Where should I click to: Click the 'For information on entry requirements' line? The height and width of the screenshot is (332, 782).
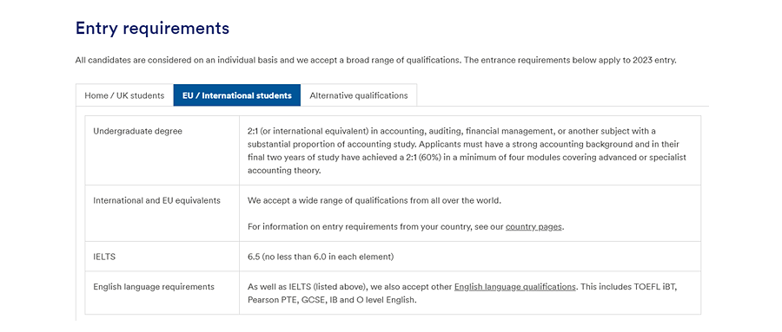pyautogui.click(x=406, y=227)
